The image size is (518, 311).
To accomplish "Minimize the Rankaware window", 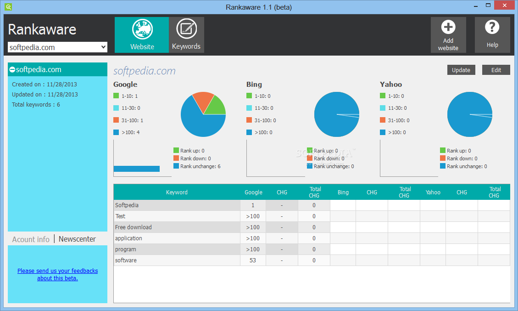I will click(x=476, y=6).
